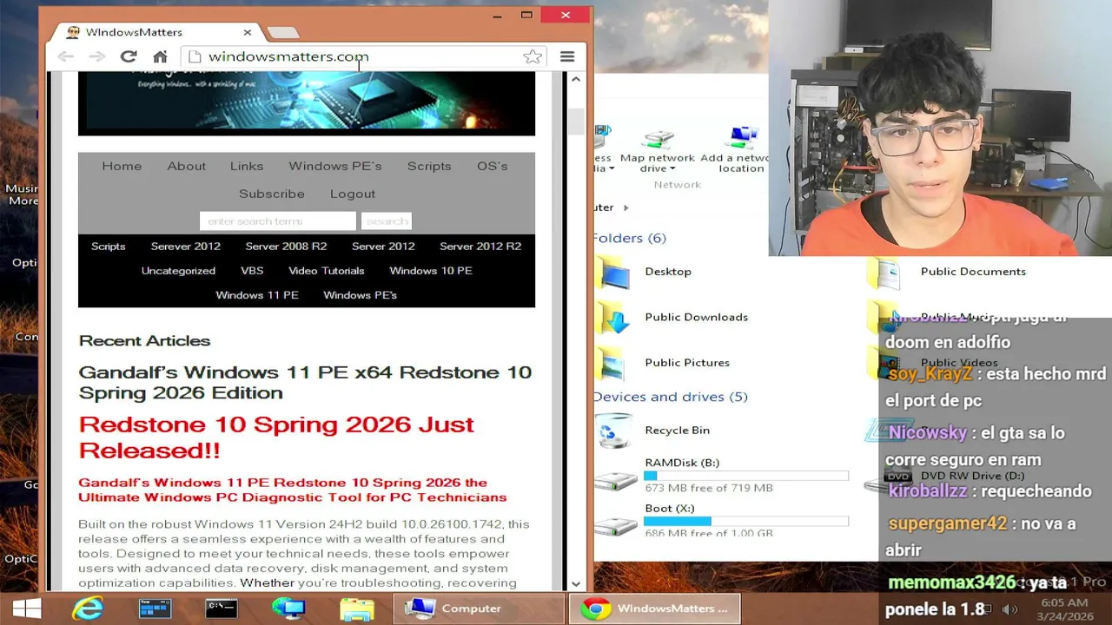
Task: Focus the windowsmatters.com address bar
Action: point(361,56)
